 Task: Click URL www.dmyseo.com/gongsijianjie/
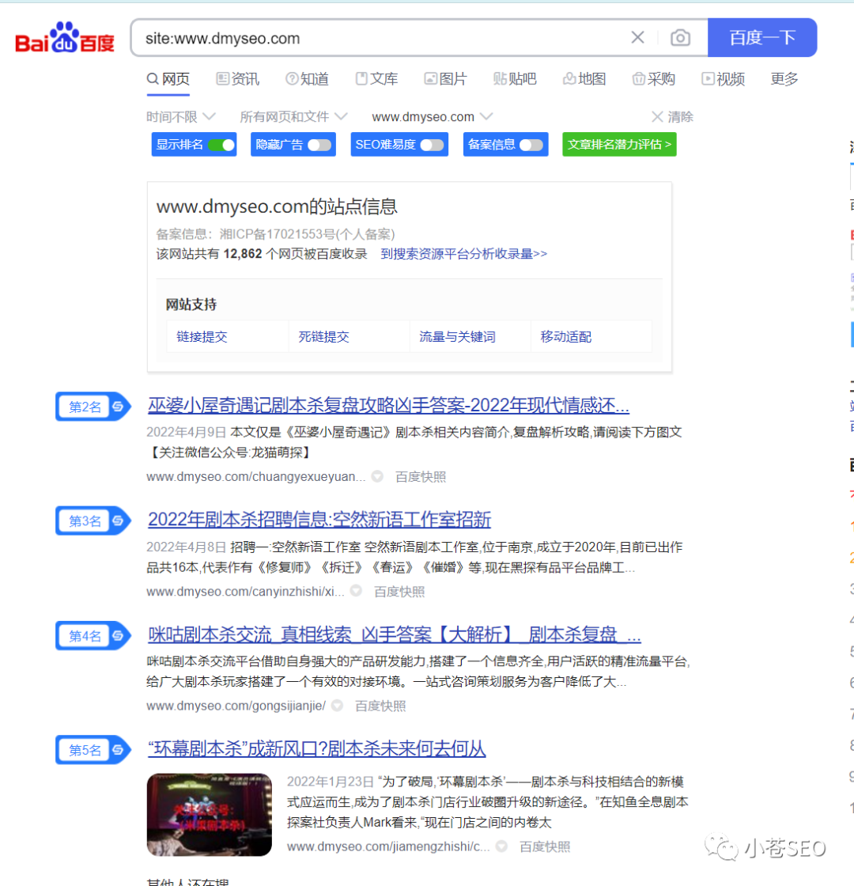click(x=236, y=706)
